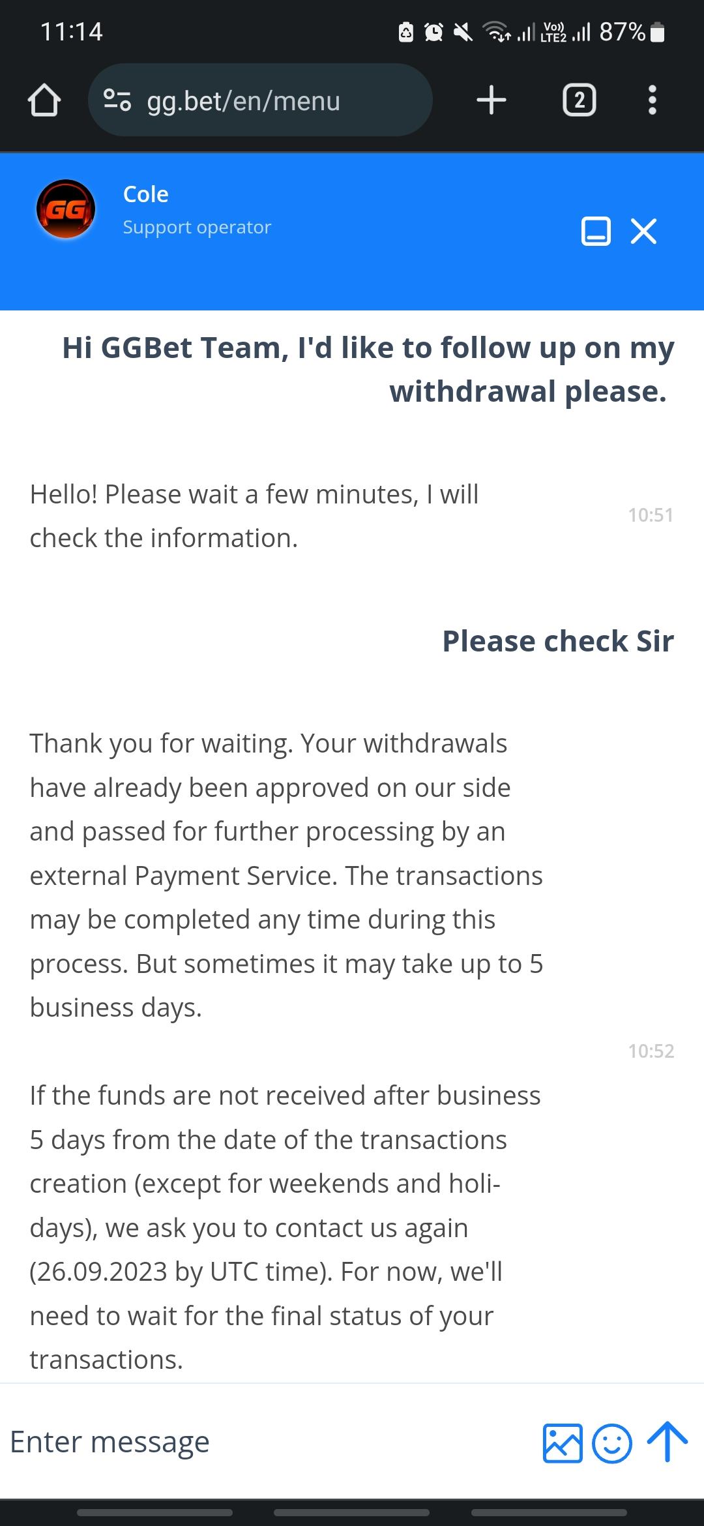Attach an image to the chat
The height and width of the screenshot is (1526, 704).
pyautogui.click(x=562, y=1442)
